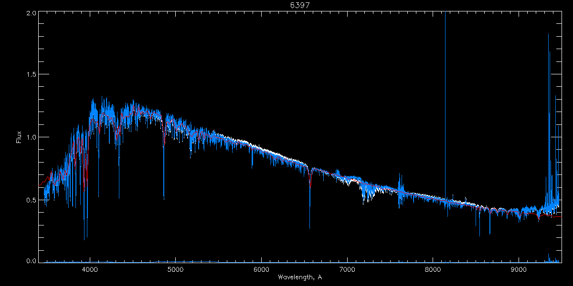This screenshot has width=573, height=286.
Task: Click the Flux y-axis label
Action: tap(19, 137)
